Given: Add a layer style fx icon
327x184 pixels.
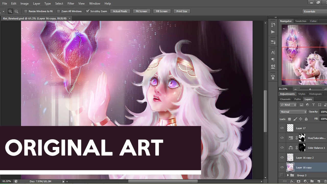Looking at the screenshot, I should tap(292, 181).
